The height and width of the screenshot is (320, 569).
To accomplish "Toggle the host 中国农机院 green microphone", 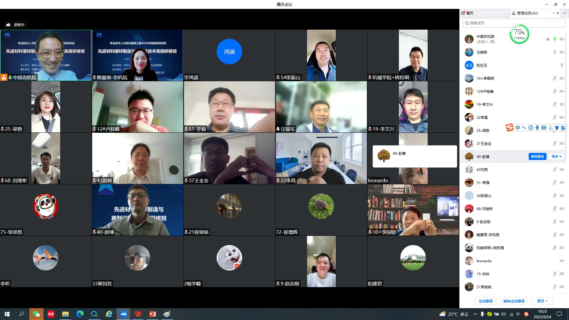I will point(554,39).
